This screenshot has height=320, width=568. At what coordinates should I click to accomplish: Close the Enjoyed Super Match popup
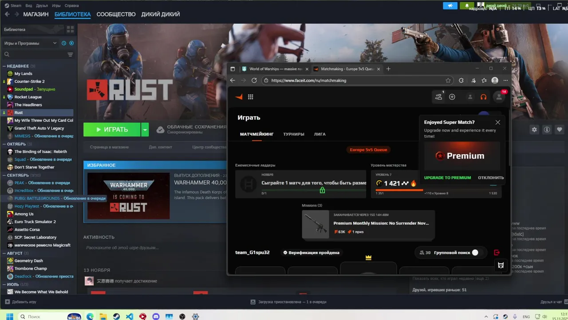tap(498, 122)
